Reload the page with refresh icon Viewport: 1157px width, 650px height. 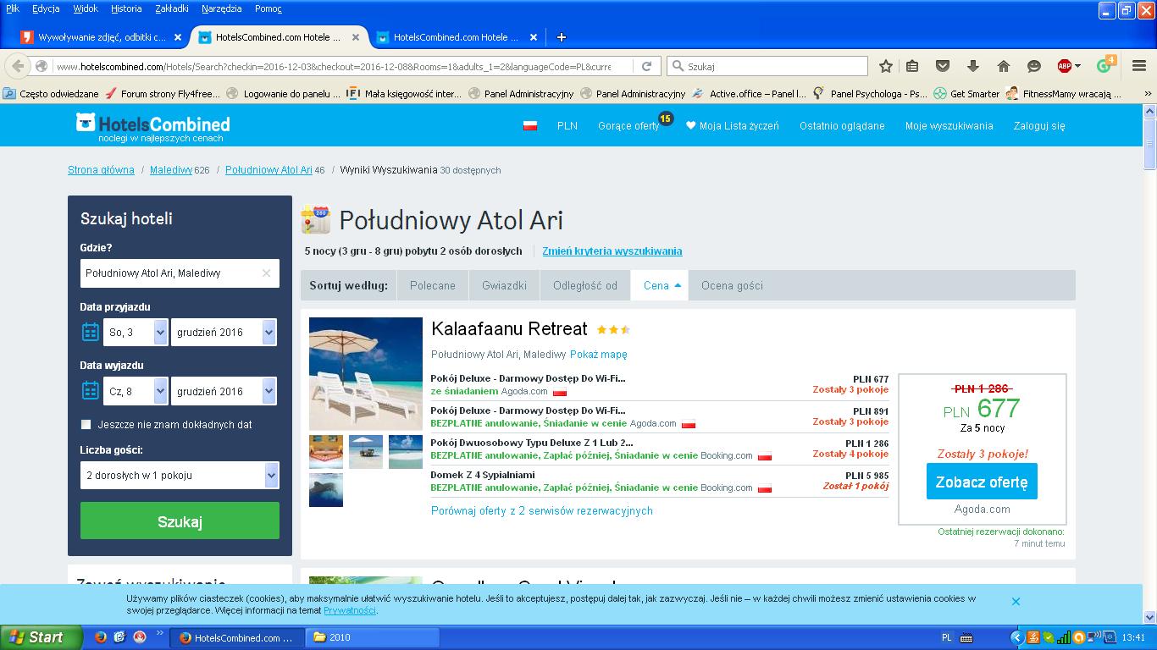(x=646, y=66)
